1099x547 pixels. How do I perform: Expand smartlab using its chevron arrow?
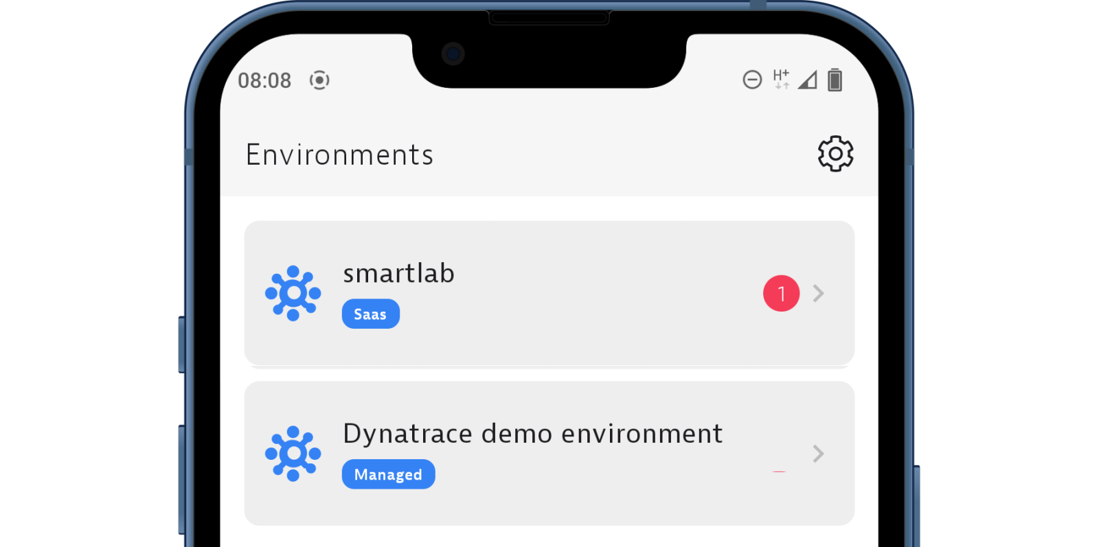[x=818, y=294]
